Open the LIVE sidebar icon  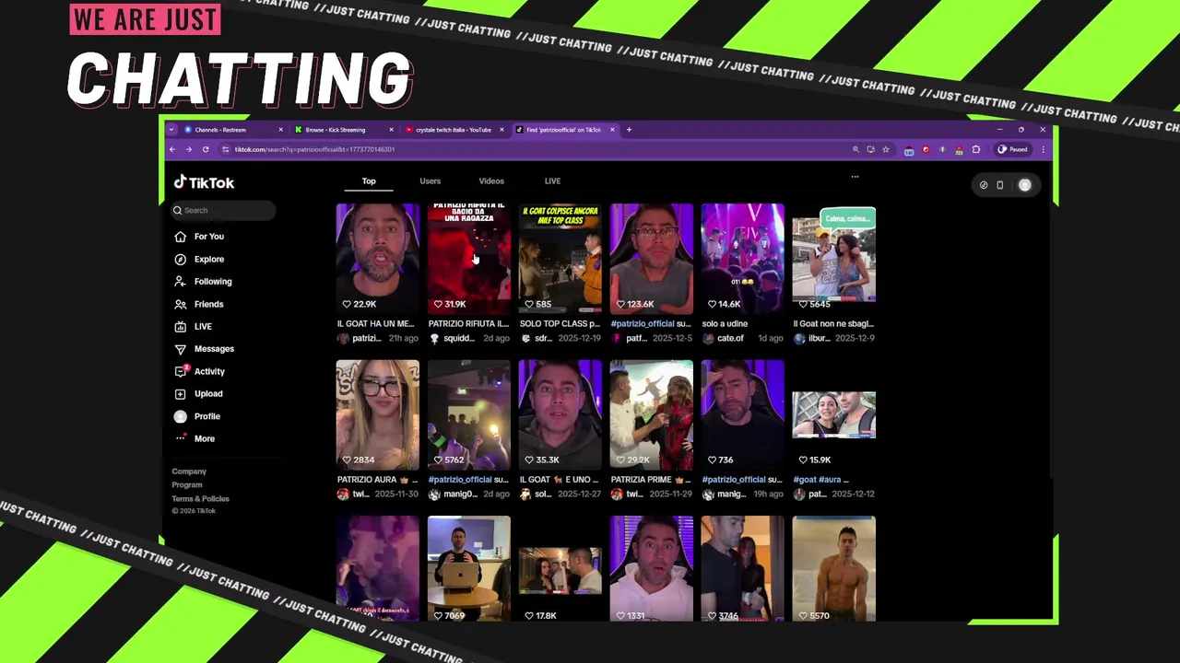click(x=181, y=326)
